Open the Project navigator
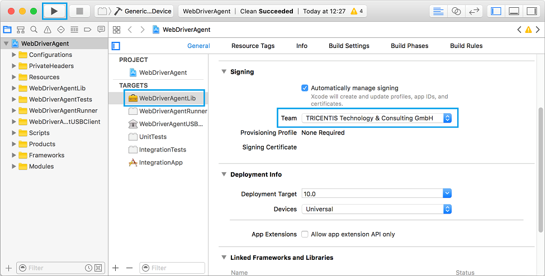Screen dimensions: 545x276 tap(7, 30)
